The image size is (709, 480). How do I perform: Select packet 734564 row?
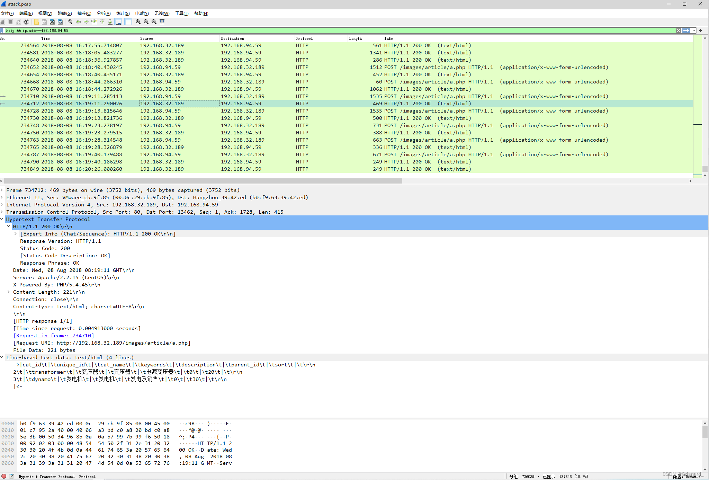click(x=346, y=45)
